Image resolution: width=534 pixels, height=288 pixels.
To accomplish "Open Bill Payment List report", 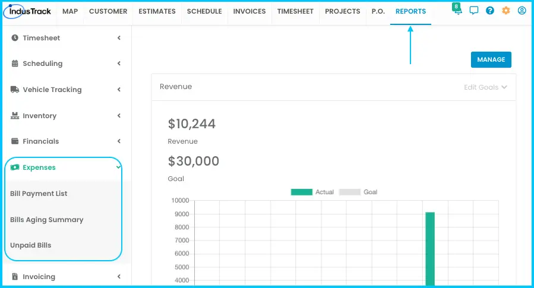I will (x=39, y=194).
